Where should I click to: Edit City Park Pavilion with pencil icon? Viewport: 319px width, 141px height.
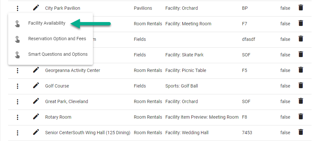[36, 8]
